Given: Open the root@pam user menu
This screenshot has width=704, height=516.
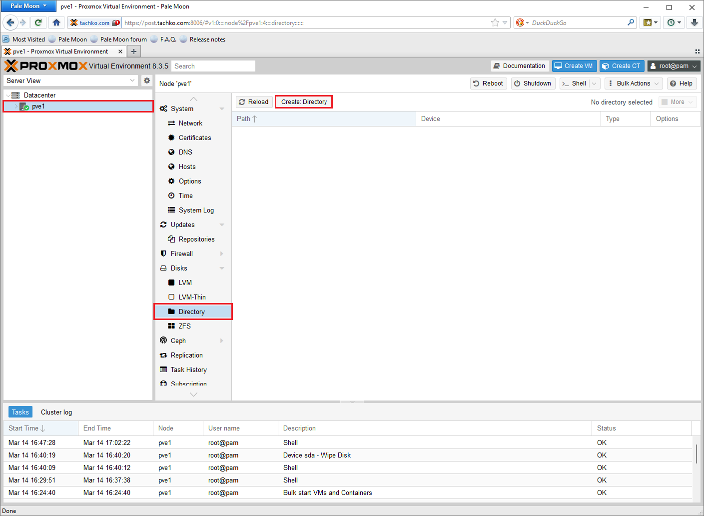Looking at the screenshot, I should click(x=674, y=66).
